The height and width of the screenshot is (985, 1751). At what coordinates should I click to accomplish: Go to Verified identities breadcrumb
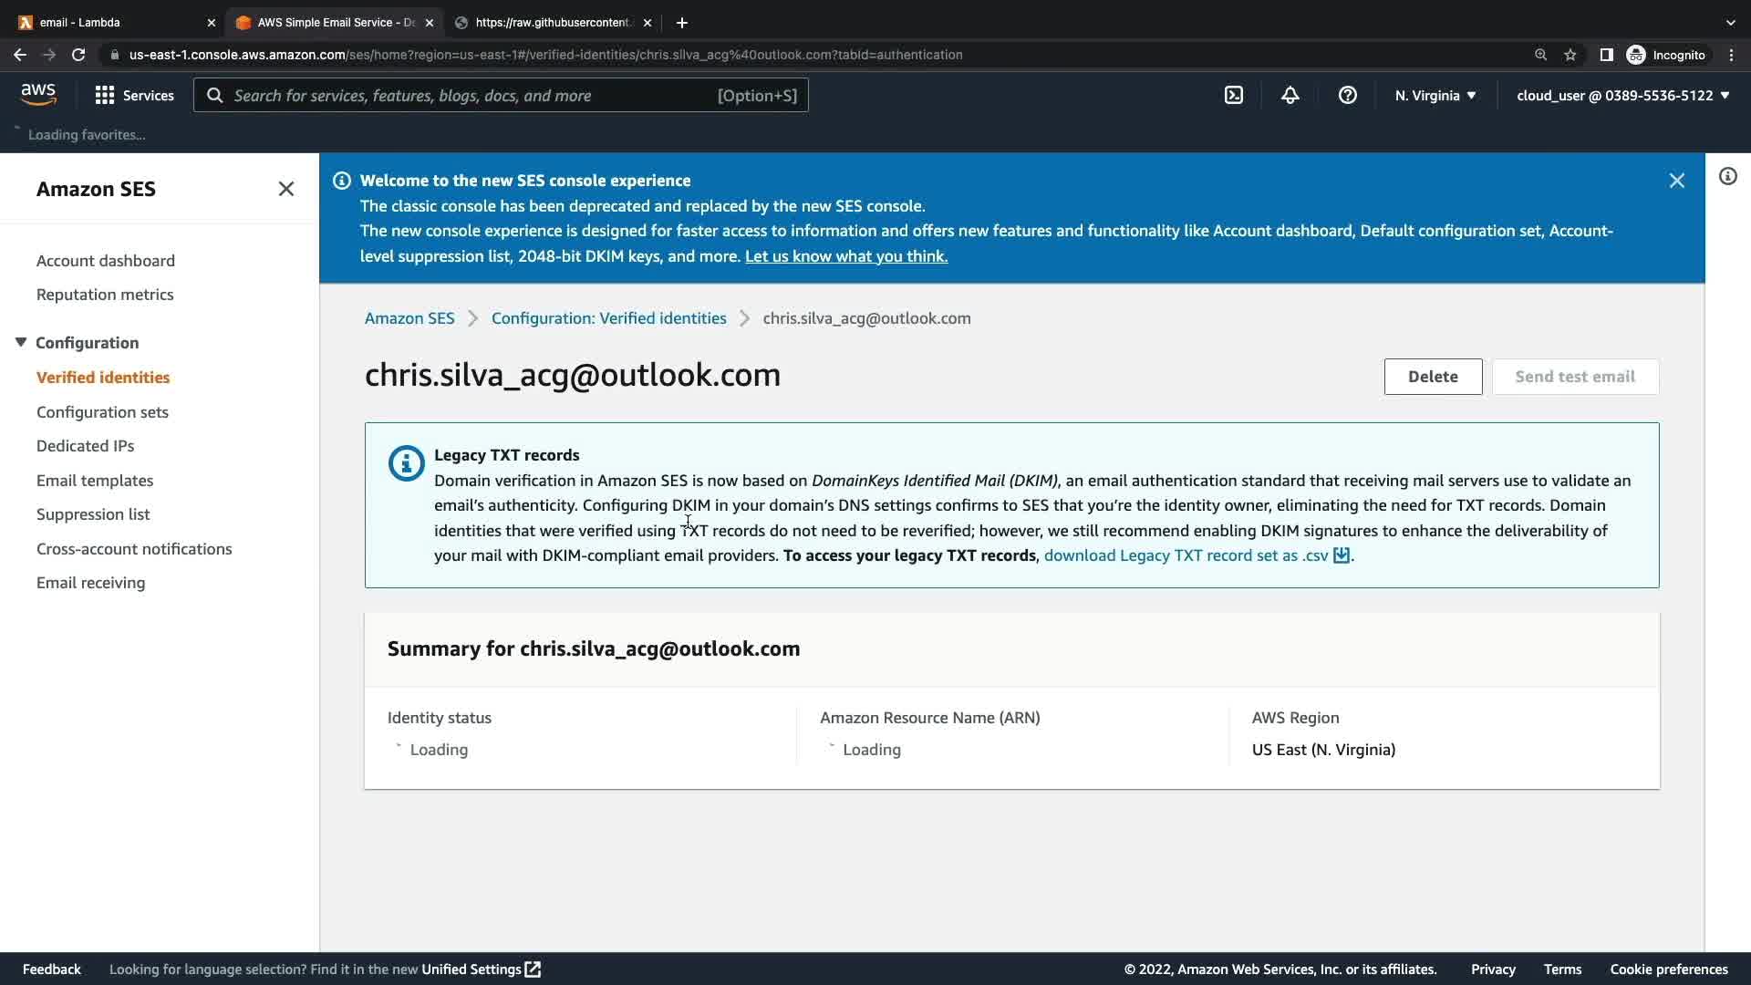tap(608, 318)
